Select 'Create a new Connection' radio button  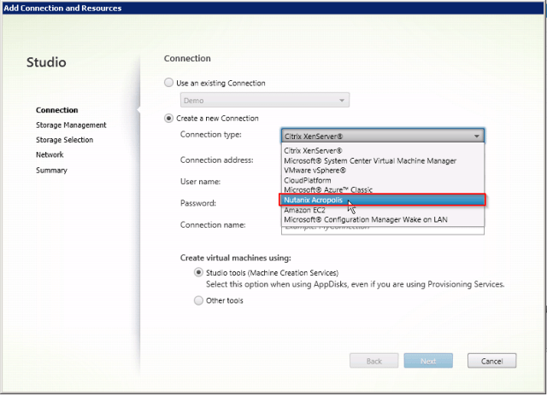point(168,118)
